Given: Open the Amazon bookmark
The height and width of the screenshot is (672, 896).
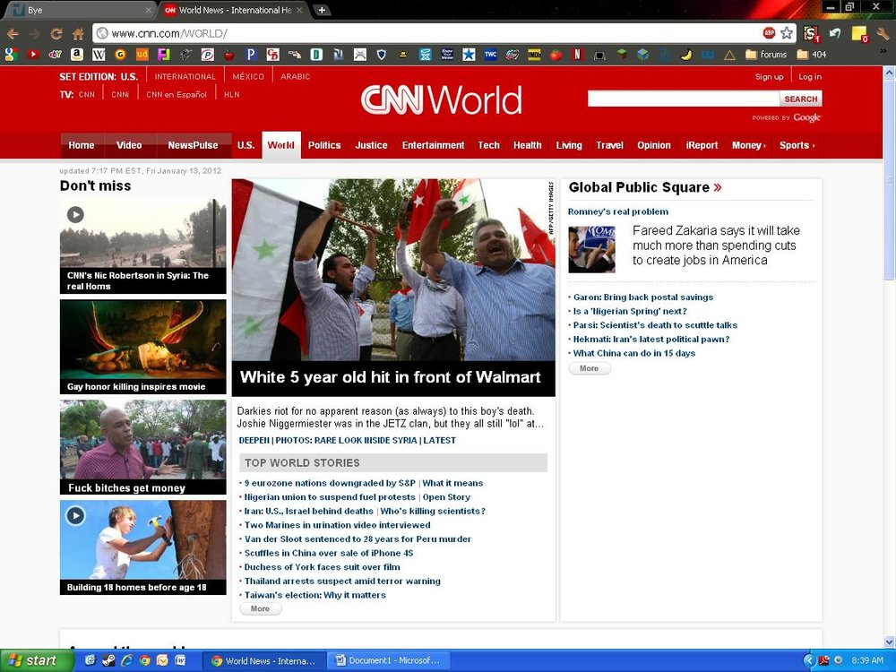Looking at the screenshot, I should [76, 55].
